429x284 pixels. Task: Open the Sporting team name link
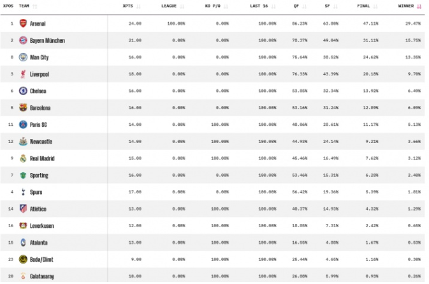tap(39, 176)
